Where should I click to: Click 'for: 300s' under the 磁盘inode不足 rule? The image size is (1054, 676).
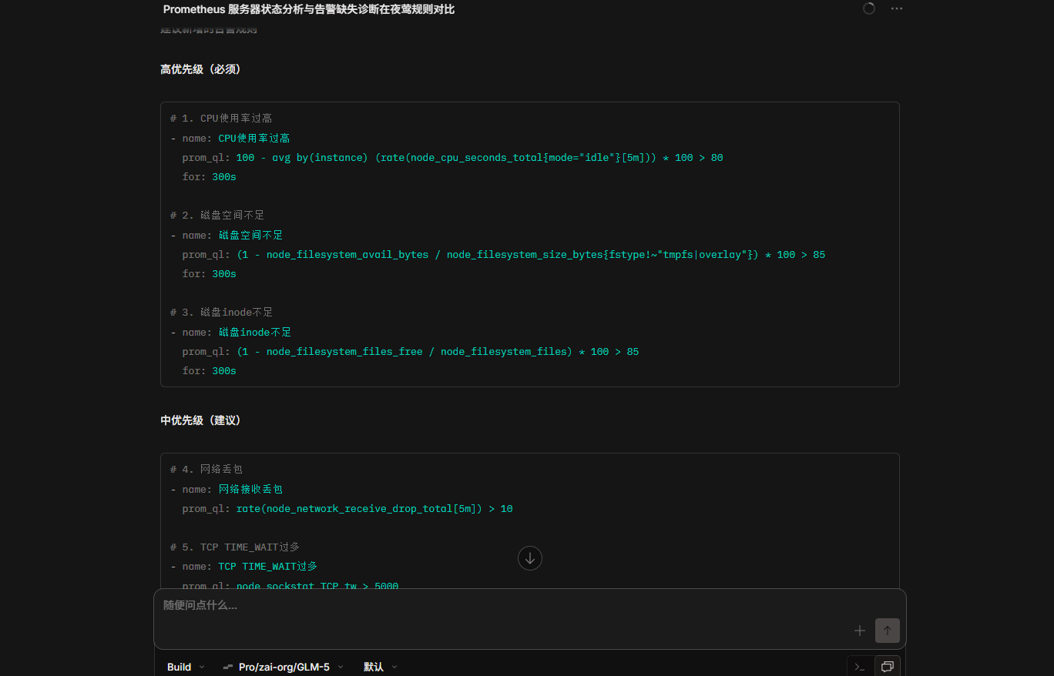210,371
